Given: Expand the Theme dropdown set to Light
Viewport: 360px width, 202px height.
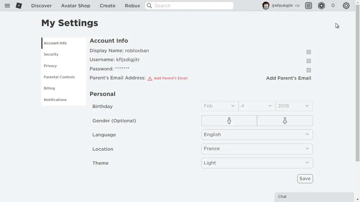Looking at the screenshot, I should point(257,163).
